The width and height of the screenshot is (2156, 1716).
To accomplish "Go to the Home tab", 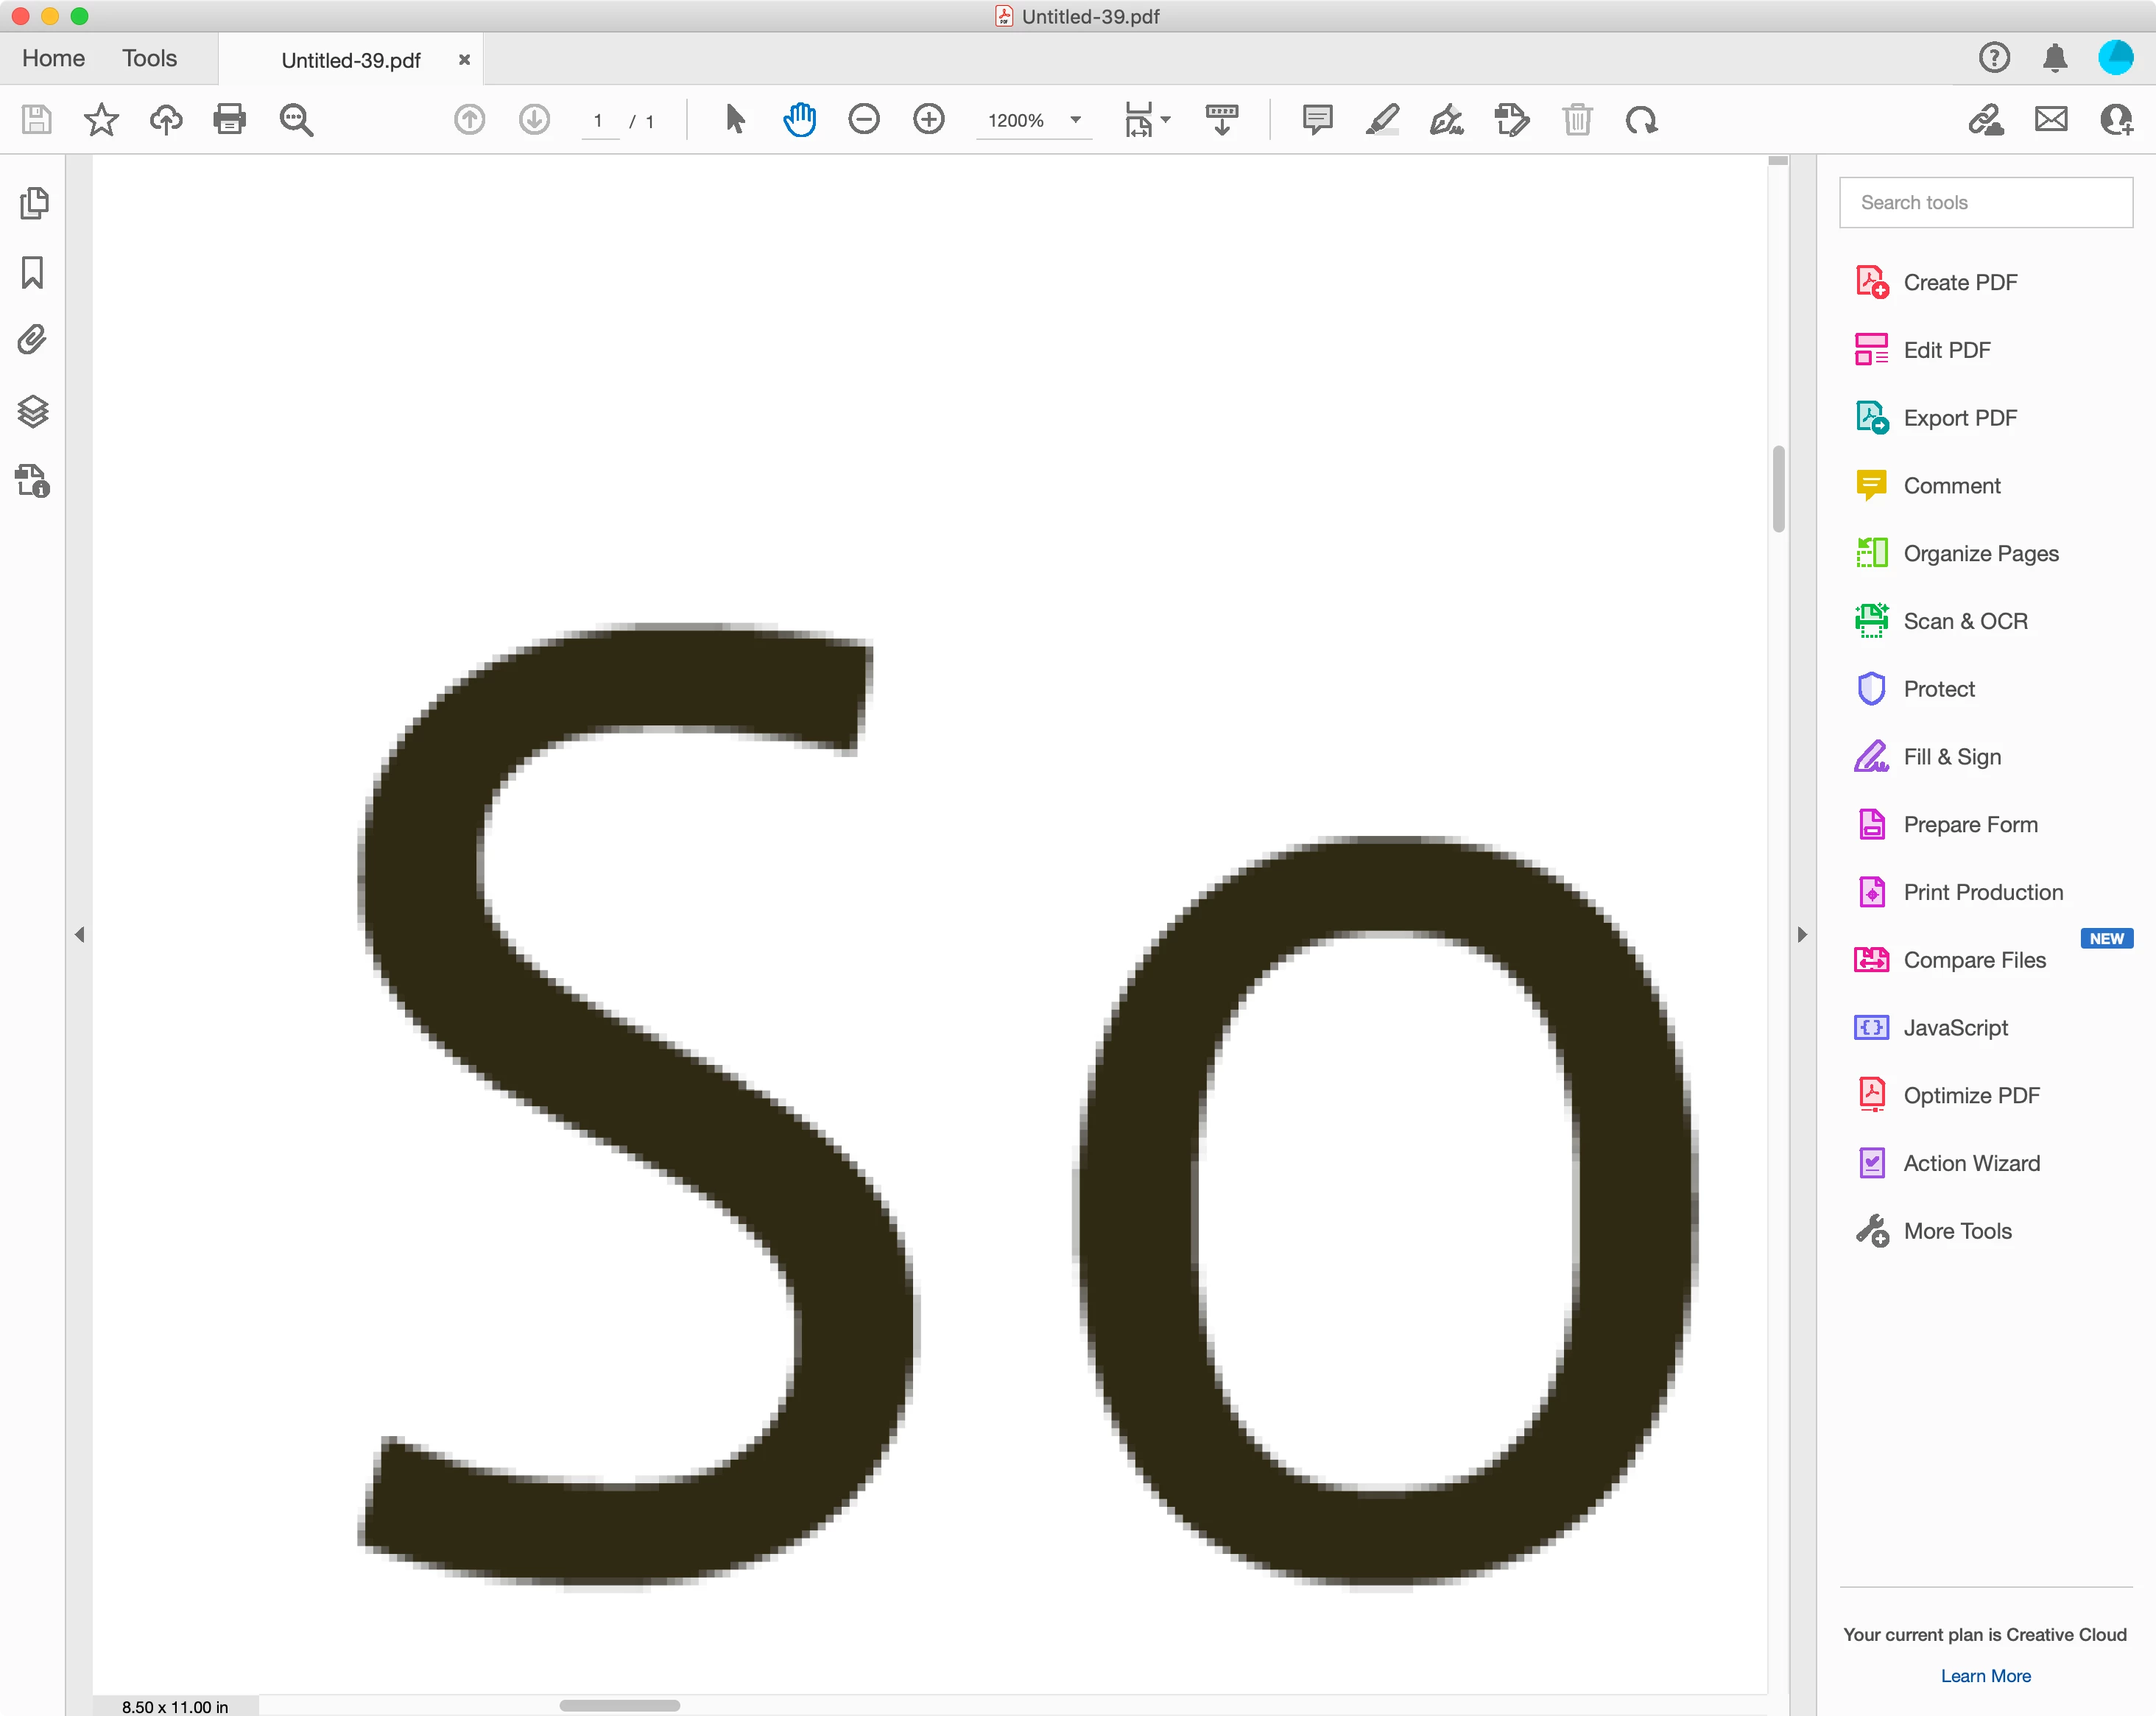I will [54, 59].
